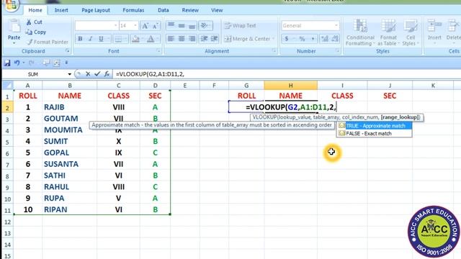Click the Office button logo
Viewport: 461px width, 259px height.
point(12,5)
